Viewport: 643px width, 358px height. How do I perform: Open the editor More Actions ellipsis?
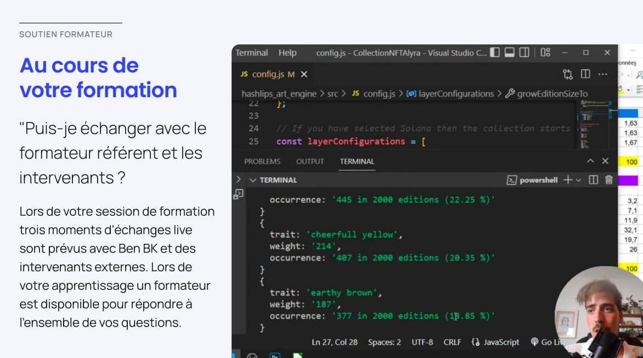tap(602, 74)
